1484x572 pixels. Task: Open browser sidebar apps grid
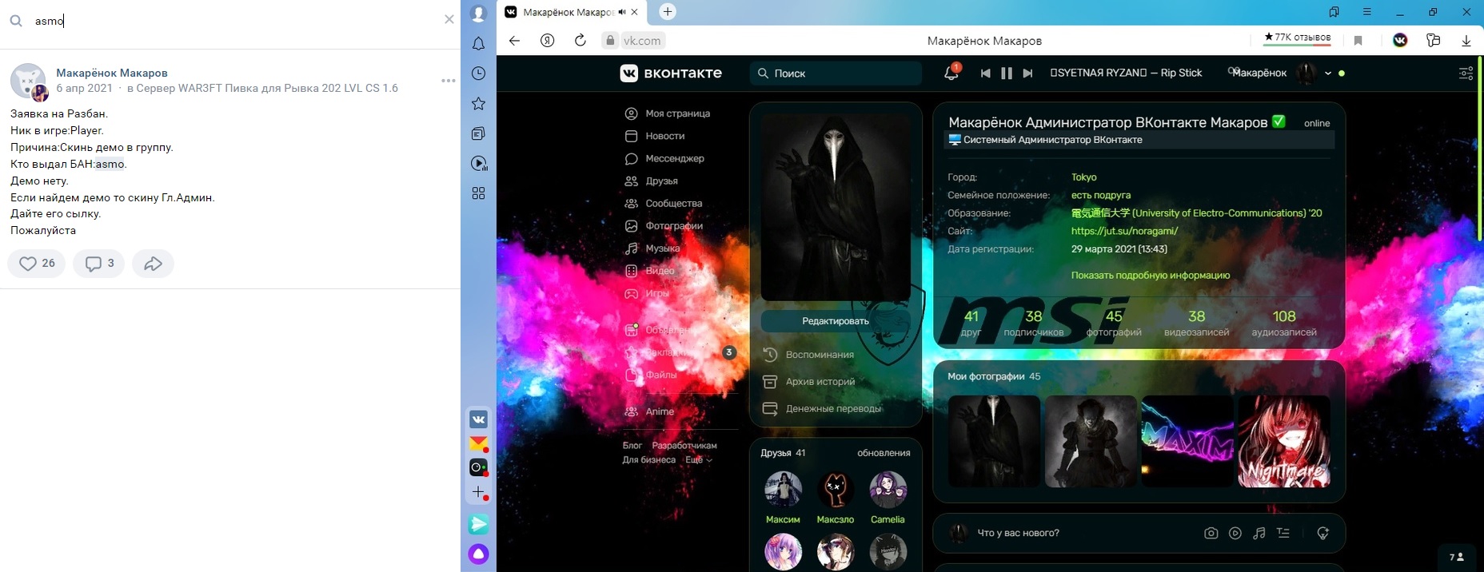tap(478, 193)
